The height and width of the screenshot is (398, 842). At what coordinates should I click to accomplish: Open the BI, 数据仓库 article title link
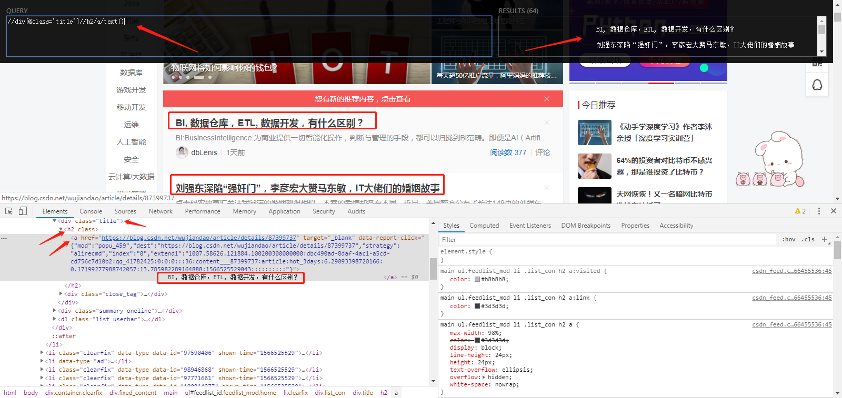click(269, 123)
